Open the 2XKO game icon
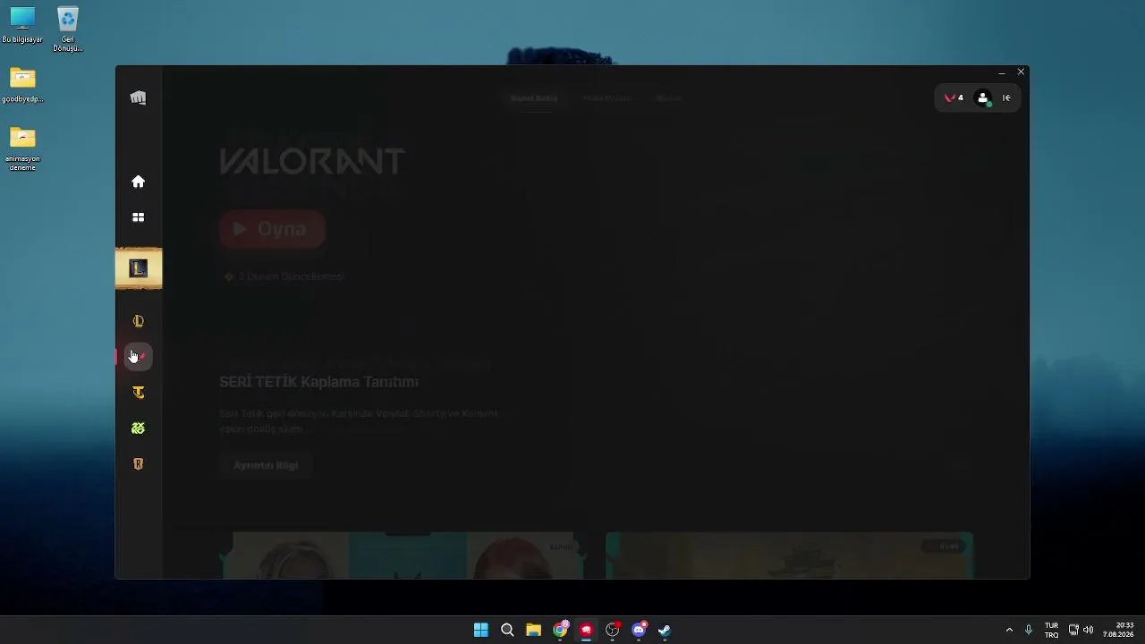 point(138,428)
